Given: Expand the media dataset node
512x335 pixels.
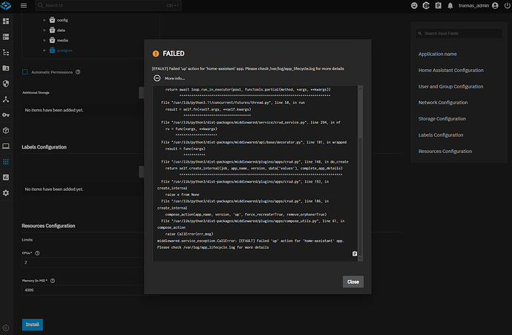Looking at the screenshot, I should tap(45, 40).
